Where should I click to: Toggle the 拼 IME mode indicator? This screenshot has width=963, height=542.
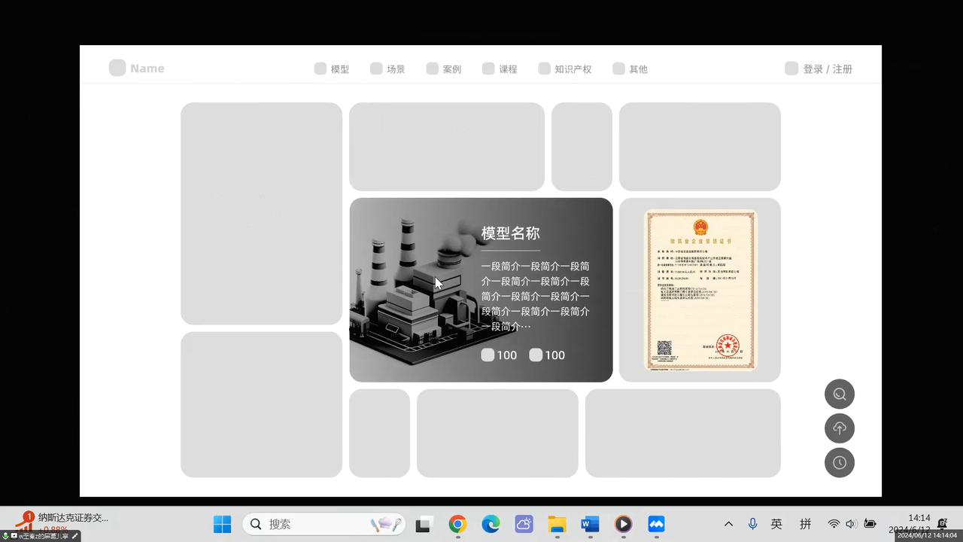tap(806, 524)
